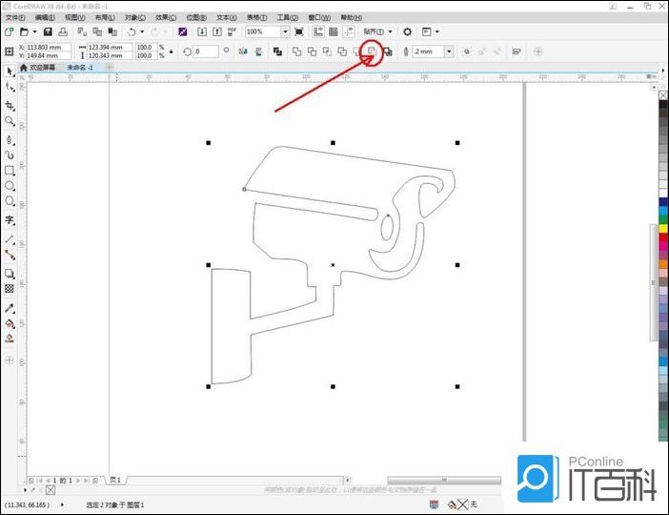Viewport: 669px width, 515px height.
Task: Click the Export icon
Action: 217,31
